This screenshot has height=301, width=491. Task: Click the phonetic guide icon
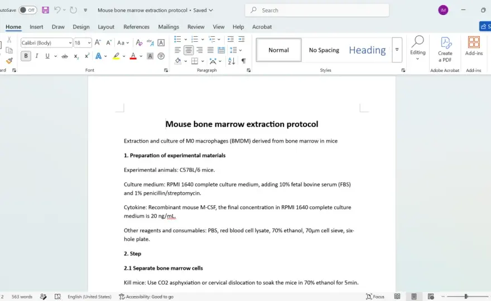(150, 42)
